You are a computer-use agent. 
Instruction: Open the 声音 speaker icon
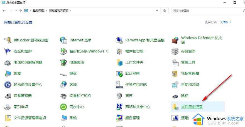pyautogui.click(x=119, y=96)
